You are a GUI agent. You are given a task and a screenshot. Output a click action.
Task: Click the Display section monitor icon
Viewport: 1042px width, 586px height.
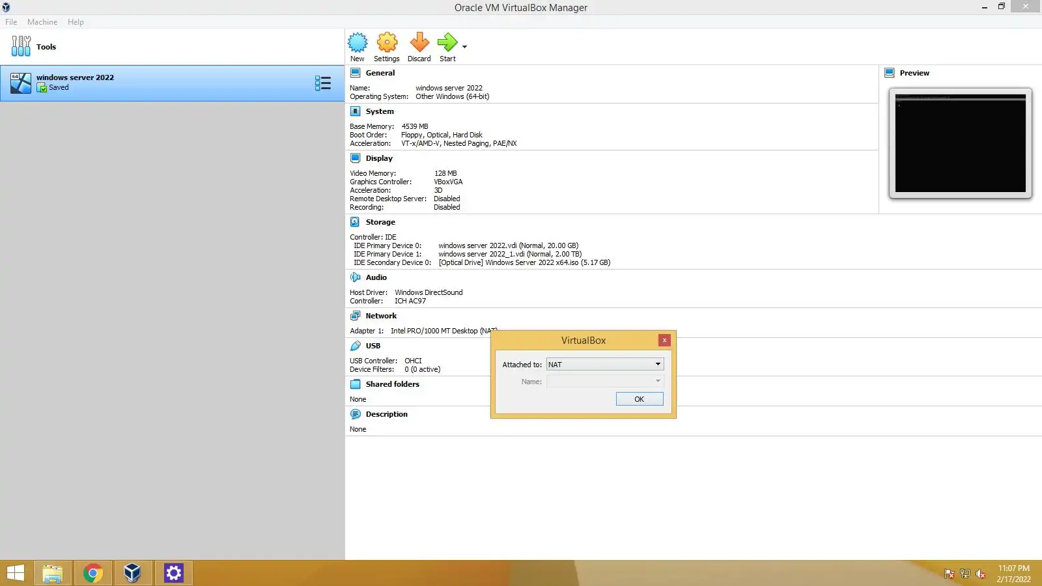click(356, 158)
